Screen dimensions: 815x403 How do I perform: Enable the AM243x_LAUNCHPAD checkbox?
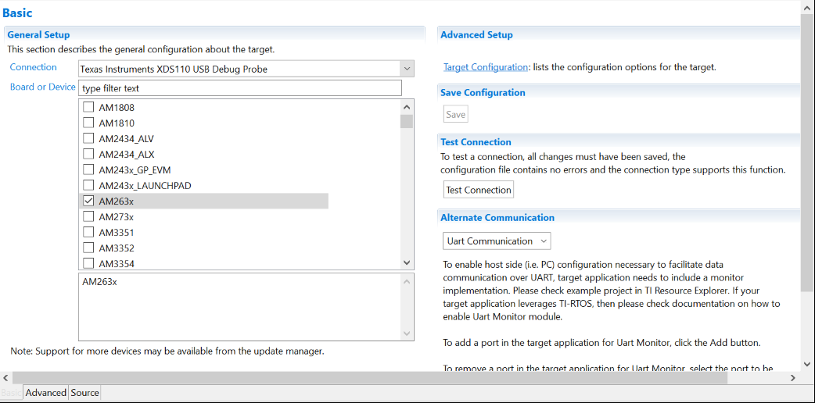click(88, 186)
